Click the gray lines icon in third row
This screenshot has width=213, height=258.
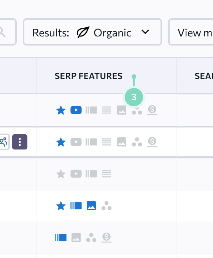click(106, 174)
